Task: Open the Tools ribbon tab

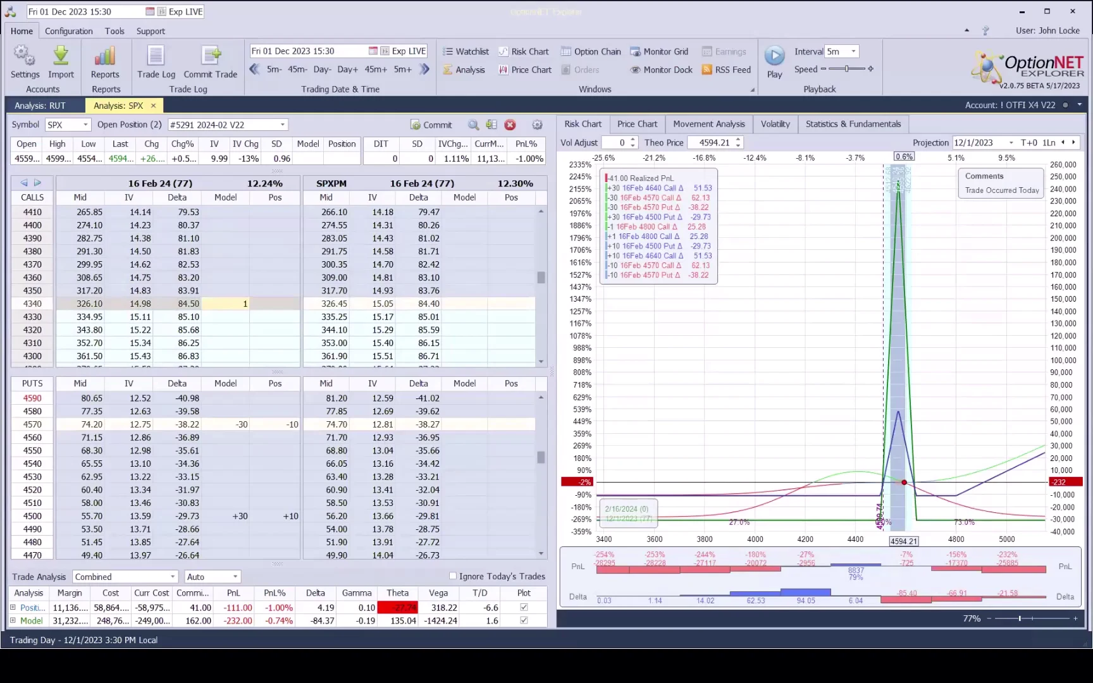Action: (x=114, y=31)
